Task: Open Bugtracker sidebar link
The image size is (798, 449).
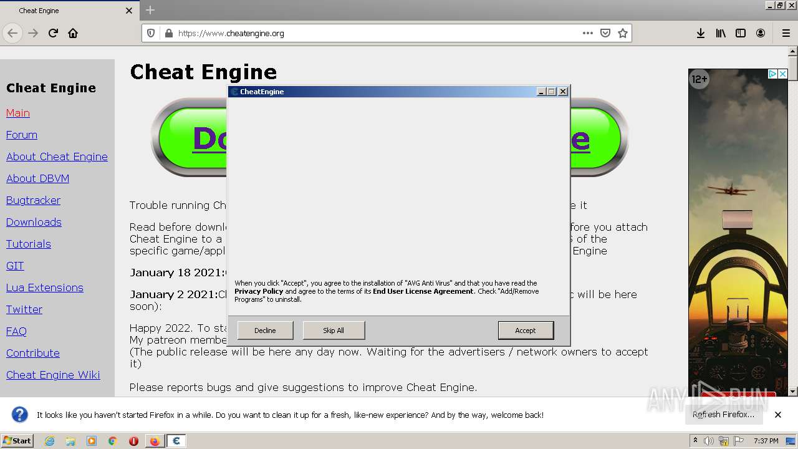Action: click(33, 200)
